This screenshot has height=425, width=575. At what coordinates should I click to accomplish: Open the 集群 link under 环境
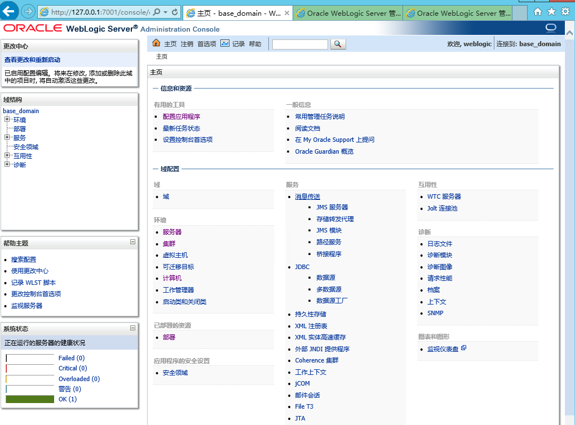coord(169,243)
